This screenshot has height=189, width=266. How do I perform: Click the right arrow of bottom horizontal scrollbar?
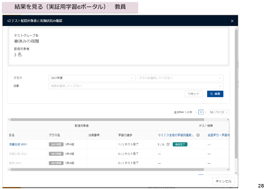tap(228, 170)
